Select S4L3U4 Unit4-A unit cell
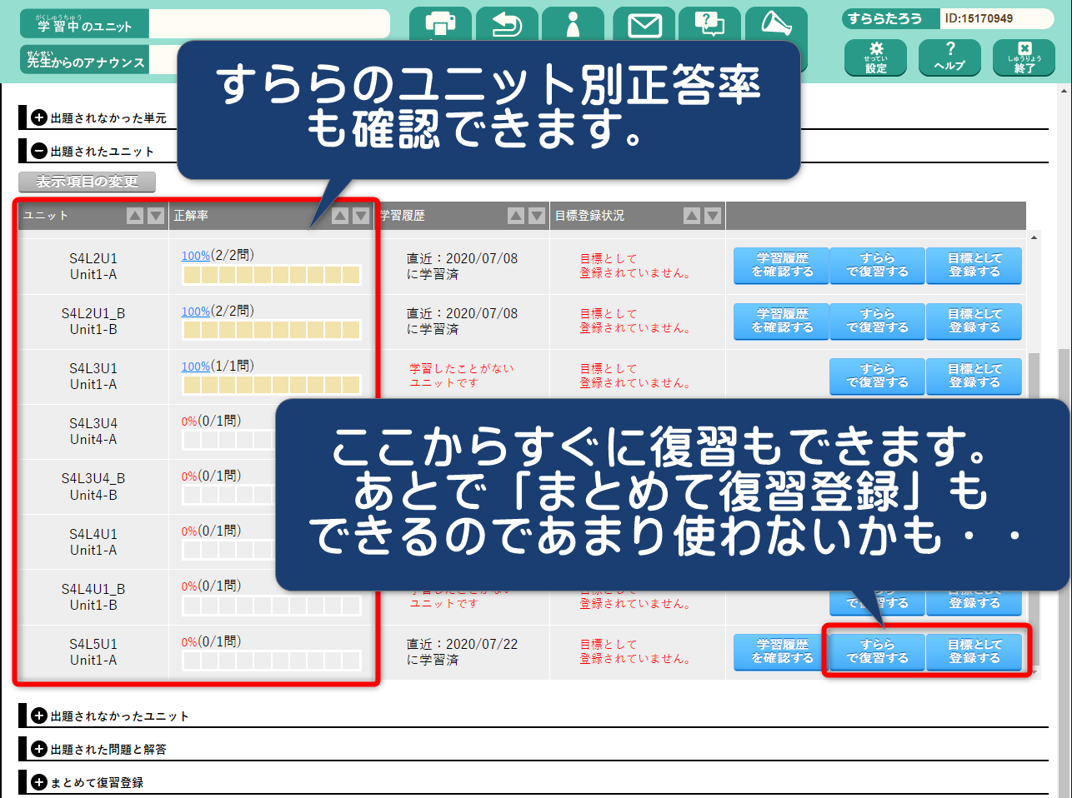 [93, 431]
